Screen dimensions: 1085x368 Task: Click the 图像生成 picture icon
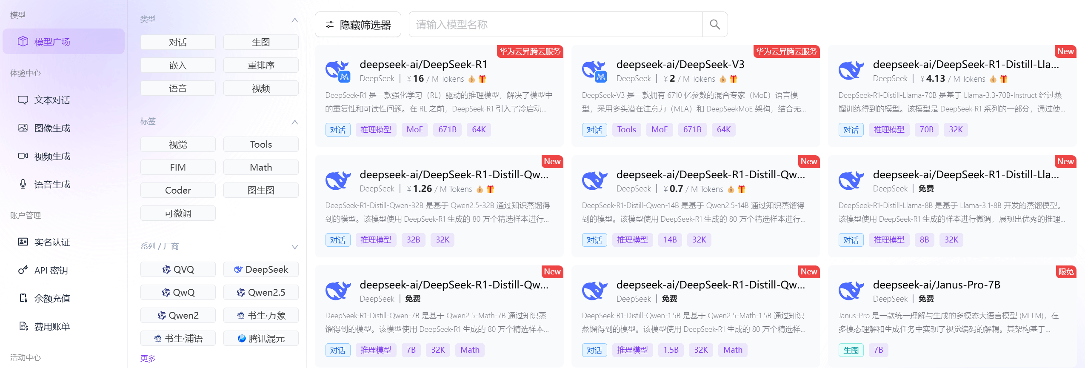23,128
